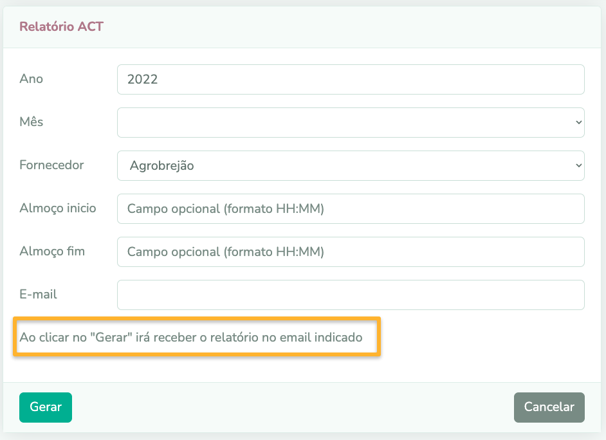Click the Ano field showing 2022

[351, 79]
